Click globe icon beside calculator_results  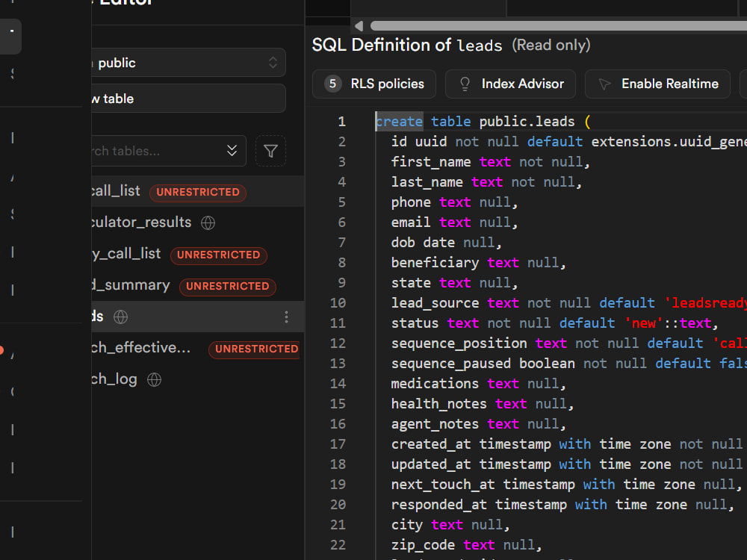208,223
